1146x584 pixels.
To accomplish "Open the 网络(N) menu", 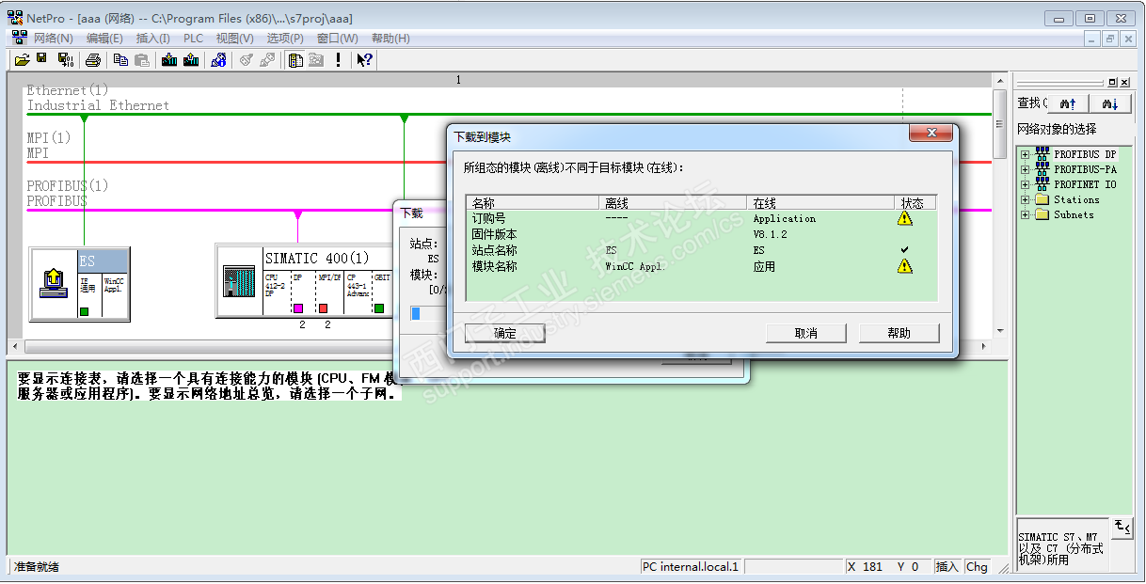I will [x=54, y=39].
